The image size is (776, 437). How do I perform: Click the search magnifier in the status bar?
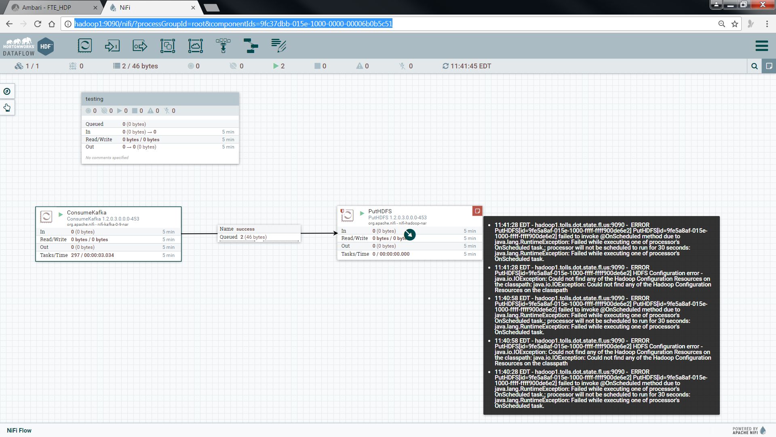[x=754, y=66]
